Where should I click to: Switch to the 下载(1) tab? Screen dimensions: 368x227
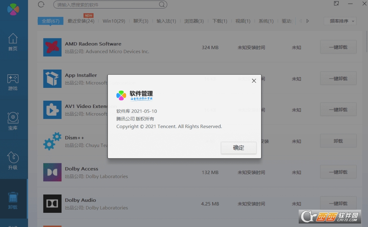(x=220, y=21)
